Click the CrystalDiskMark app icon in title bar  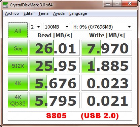(5, 5)
